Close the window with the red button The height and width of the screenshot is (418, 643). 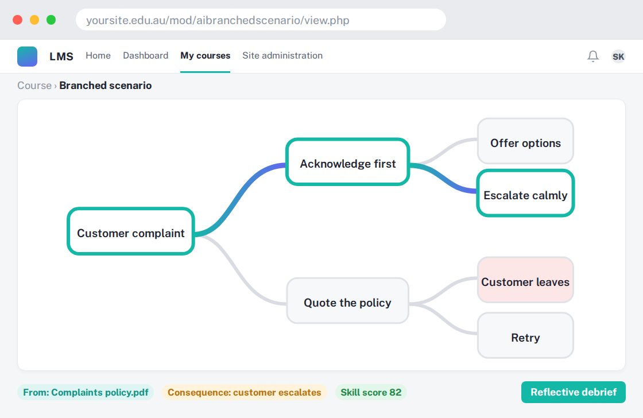[x=18, y=20]
